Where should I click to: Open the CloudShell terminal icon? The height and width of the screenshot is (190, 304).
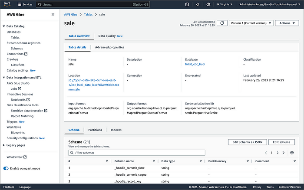tap(187, 4)
